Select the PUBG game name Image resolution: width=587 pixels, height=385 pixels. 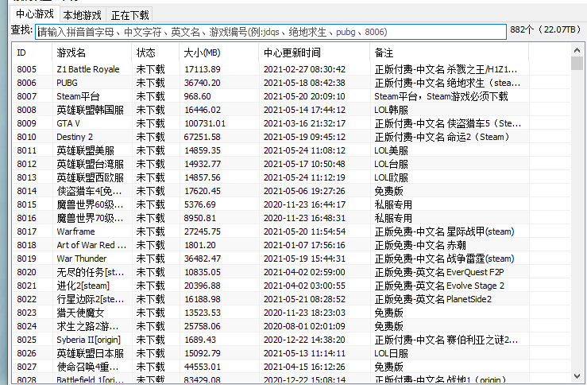tap(67, 83)
